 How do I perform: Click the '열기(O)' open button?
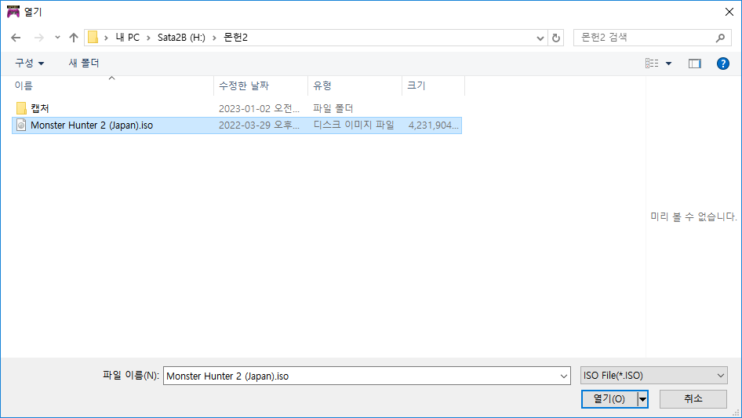609,399
